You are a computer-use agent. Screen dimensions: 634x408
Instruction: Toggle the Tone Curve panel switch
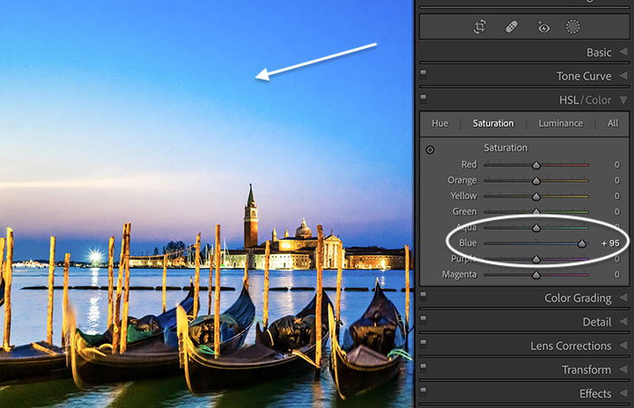pos(423,72)
